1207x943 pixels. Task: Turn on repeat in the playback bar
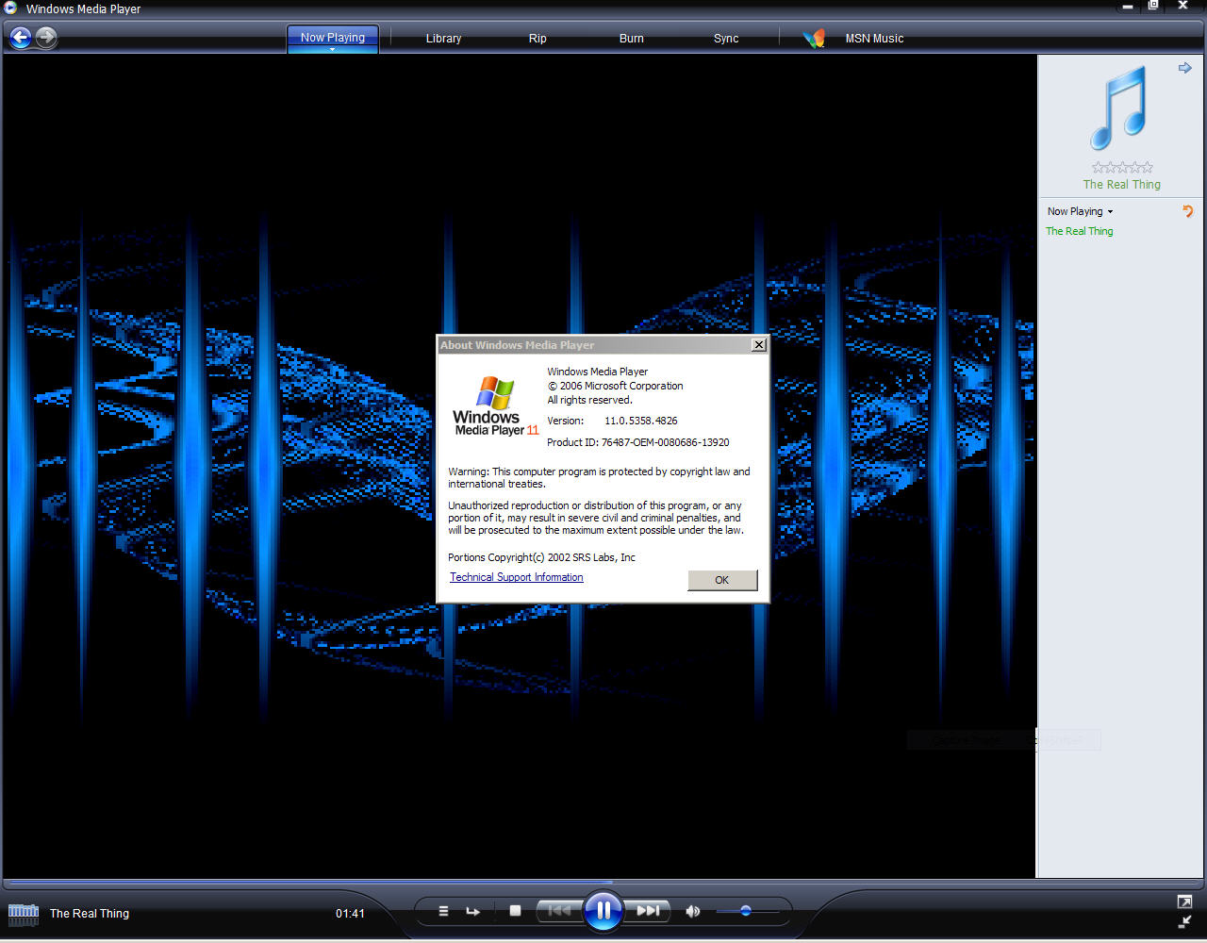(472, 911)
